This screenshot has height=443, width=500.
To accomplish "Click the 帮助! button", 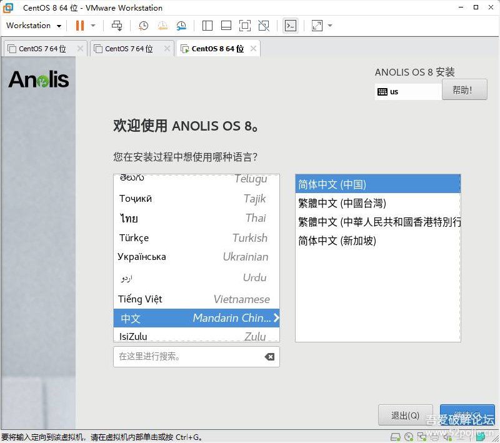I will pyautogui.click(x=464, y=89).
